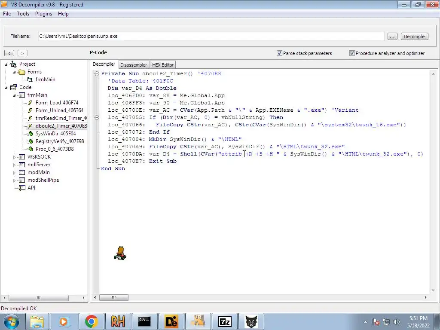
Task: Select SysWinDir_405F04 in the tree
Action: 55,134
